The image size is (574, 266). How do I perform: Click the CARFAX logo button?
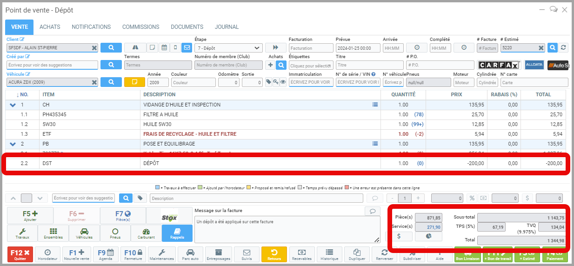[499, 65]
